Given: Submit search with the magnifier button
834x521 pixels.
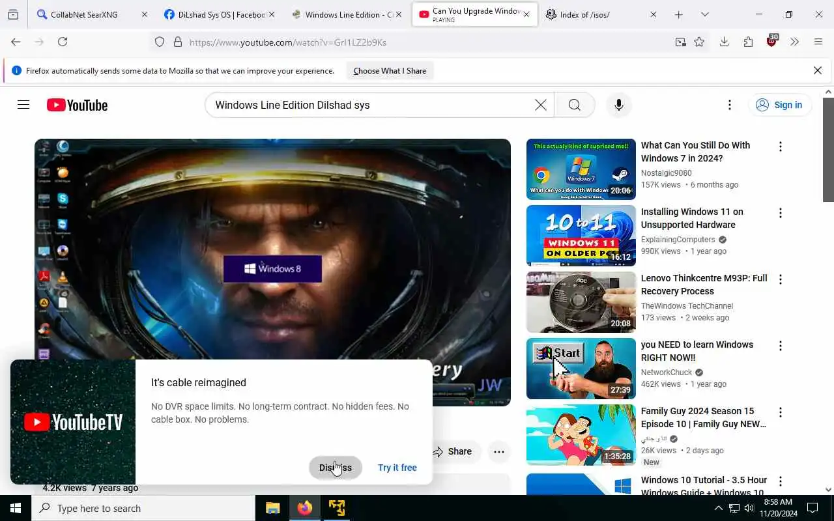Looking at the screenshot, I should pos(574,105).
